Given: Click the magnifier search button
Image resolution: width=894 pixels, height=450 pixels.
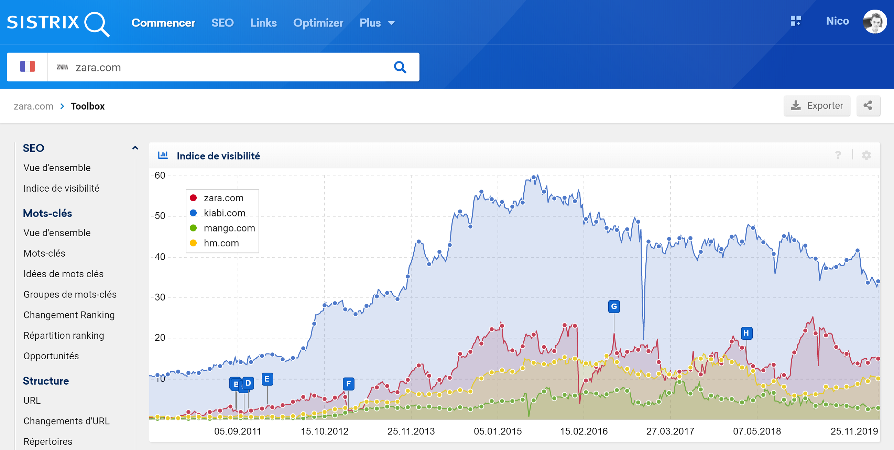Looking at the screenshot, I should tap(400, 67).
